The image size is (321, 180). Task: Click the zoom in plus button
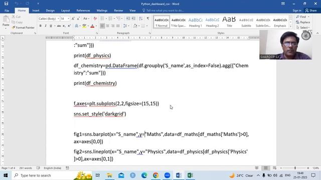[308, 168]
